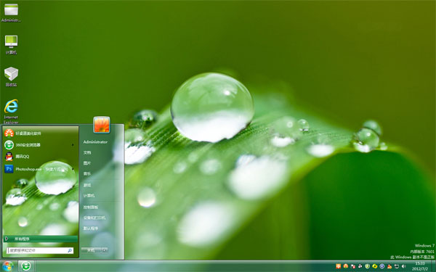Open 图片 (Pictures) in Start menu
436x272 pixels.
point(87,163)
